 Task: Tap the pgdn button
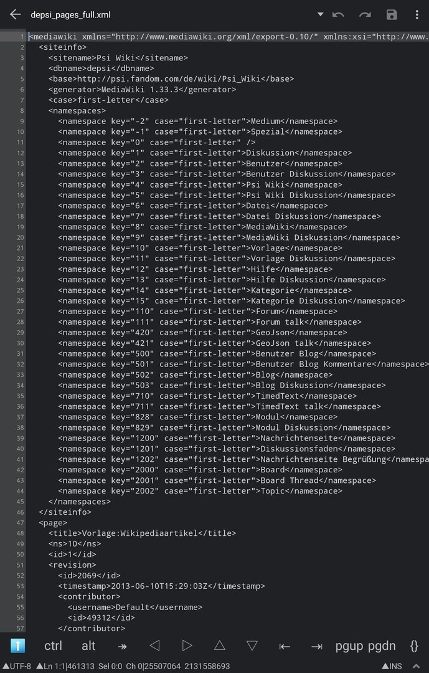(x=382, y=646)
